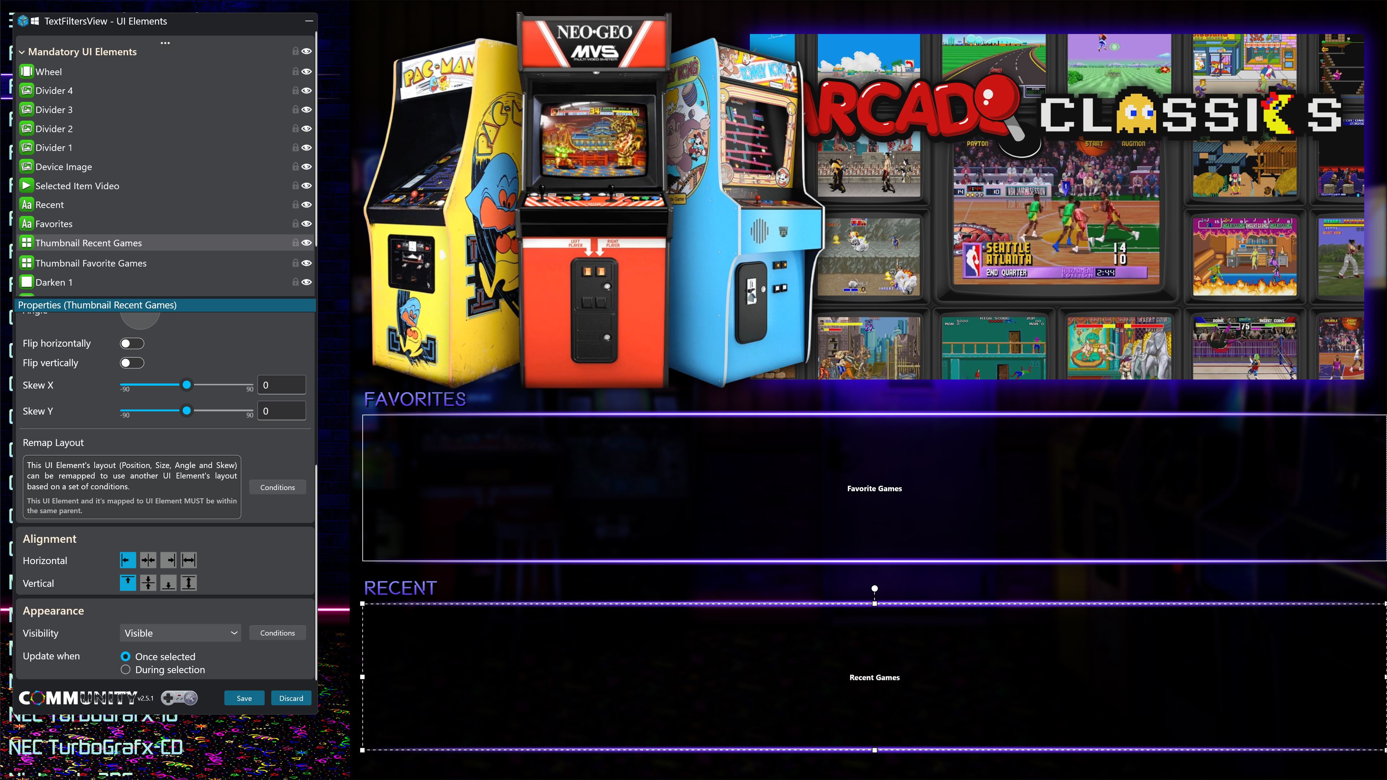
Task: Hide the Darken 1 element
Action: pyautogui.click(x=306, y=282)
